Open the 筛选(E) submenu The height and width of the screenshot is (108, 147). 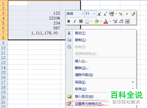(101, 82)
